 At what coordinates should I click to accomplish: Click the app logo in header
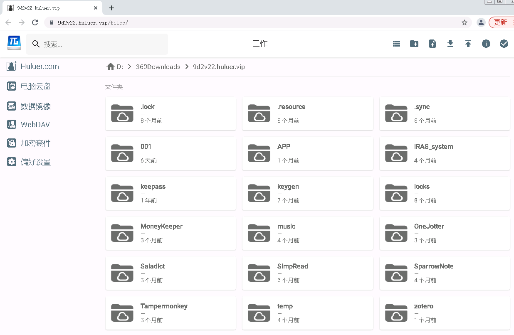[14, 43]
